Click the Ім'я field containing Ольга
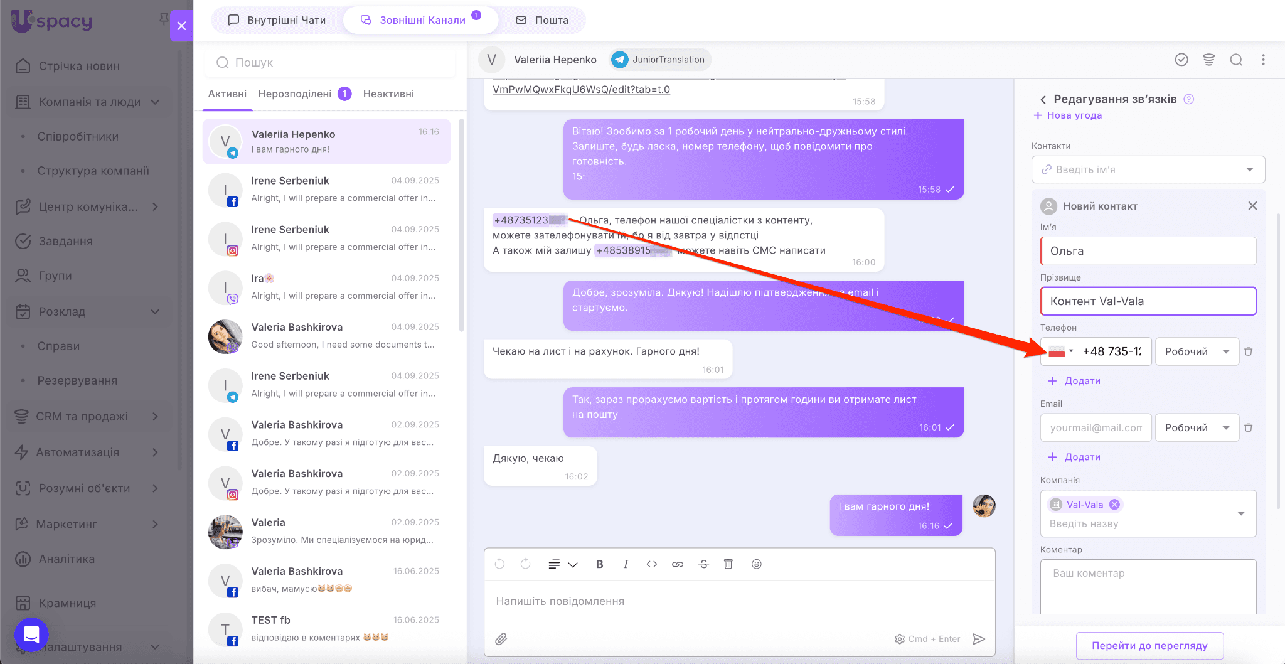Screen dimensions: 1285x664 [1148, 251]
